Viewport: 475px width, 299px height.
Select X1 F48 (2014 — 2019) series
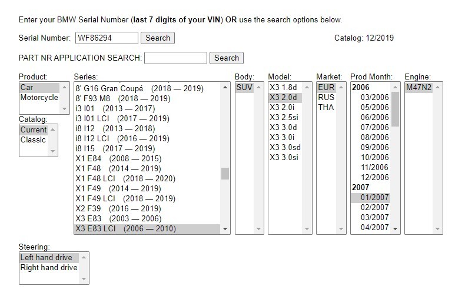coord(148,168)
